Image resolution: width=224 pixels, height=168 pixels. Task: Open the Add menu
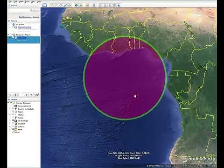point(33,1)
